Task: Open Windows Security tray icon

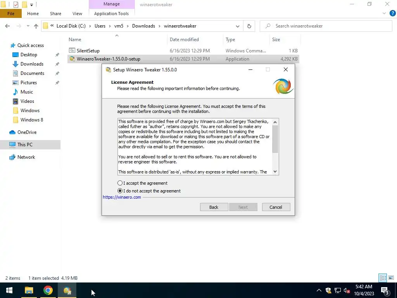Action: 328,290
